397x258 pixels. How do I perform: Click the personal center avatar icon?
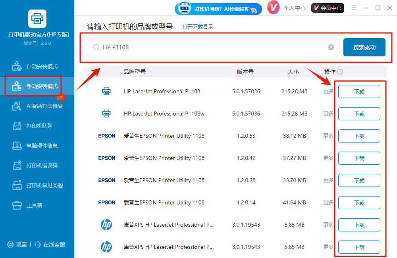pos(274,8)
